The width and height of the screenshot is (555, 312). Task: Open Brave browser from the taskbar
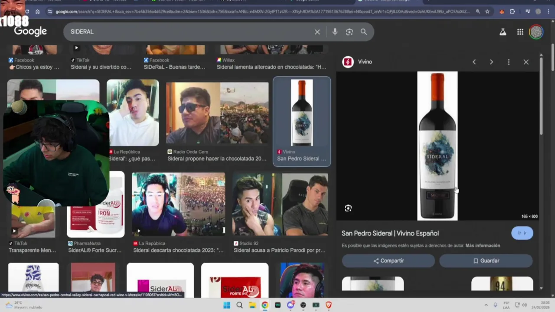pyautogui.click(x=329, y=305)
